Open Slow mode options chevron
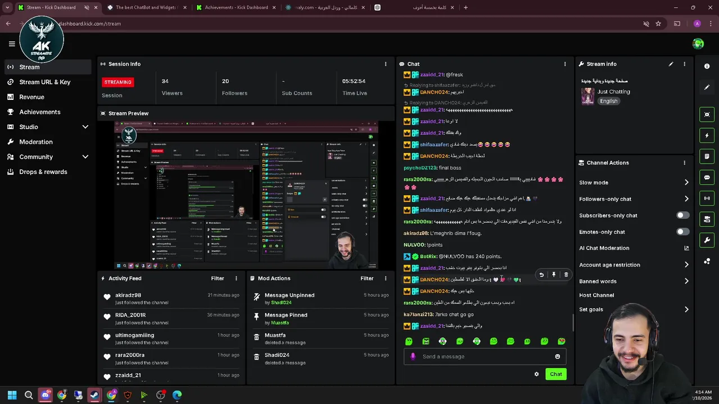 [x=686, y=182]
